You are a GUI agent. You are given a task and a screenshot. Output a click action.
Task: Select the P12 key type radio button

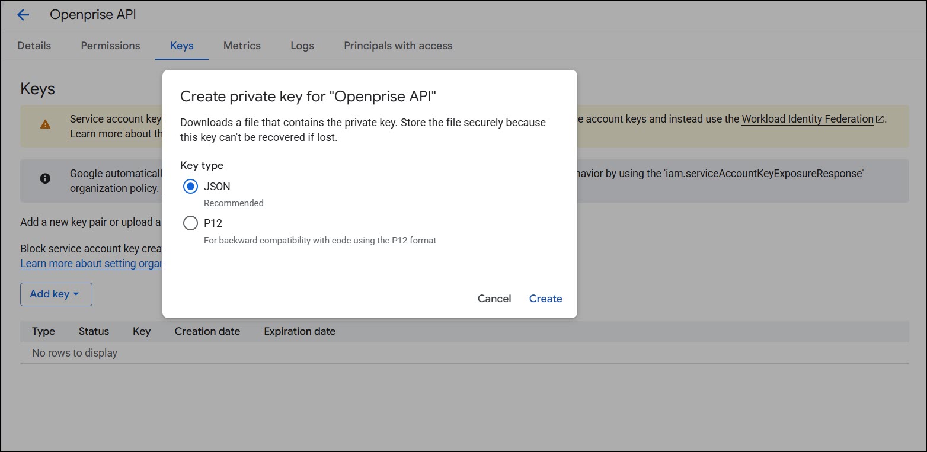pyautogui.click(x=190, y=223)
